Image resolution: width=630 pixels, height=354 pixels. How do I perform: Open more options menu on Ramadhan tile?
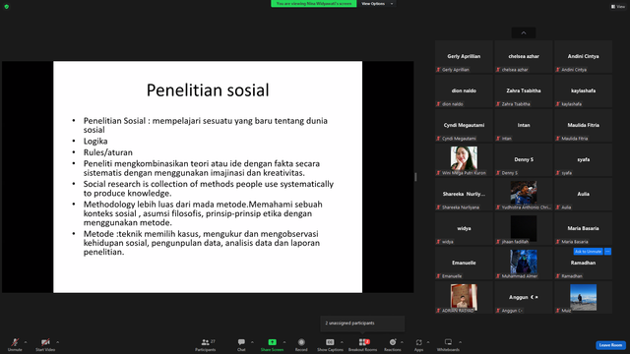coord(607,252)
